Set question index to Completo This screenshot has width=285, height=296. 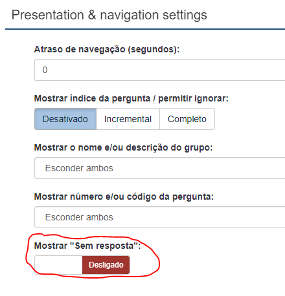[x=187, y=119]
